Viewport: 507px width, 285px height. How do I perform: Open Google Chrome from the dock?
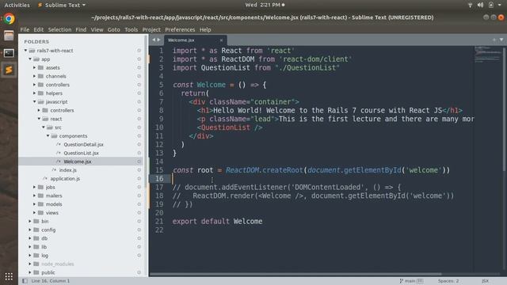[x=9, y=19]
